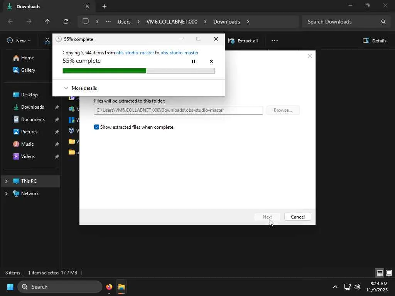The width and height of the screenshot is (395, 296).
Task: Open obs-studio-master destination link
Action: [x=179, y=52]
